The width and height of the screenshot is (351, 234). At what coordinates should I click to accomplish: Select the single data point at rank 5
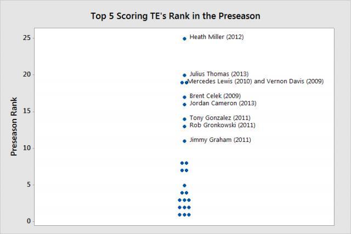click(184, 185)
